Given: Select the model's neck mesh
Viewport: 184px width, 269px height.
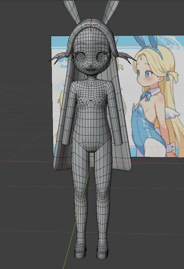Looking at the screenshot, I should 91,78.
